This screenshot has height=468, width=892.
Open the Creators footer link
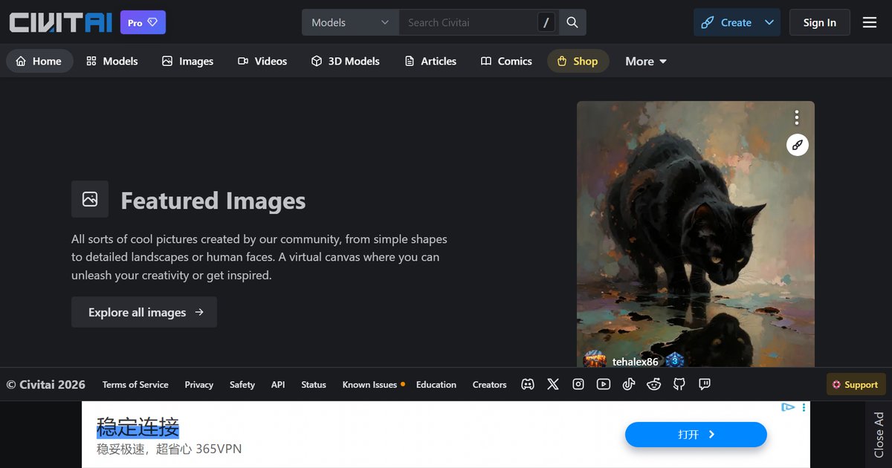tap(490, 384)
